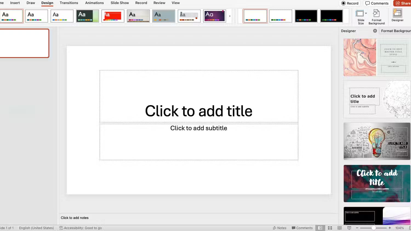Image resolution: width=411 pixels, height=231 pixels.
Task: Click the Share button
Action: tap(402, 3)
